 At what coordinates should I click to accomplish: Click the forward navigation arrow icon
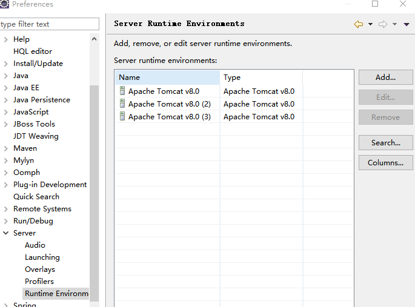click(383, 24)
